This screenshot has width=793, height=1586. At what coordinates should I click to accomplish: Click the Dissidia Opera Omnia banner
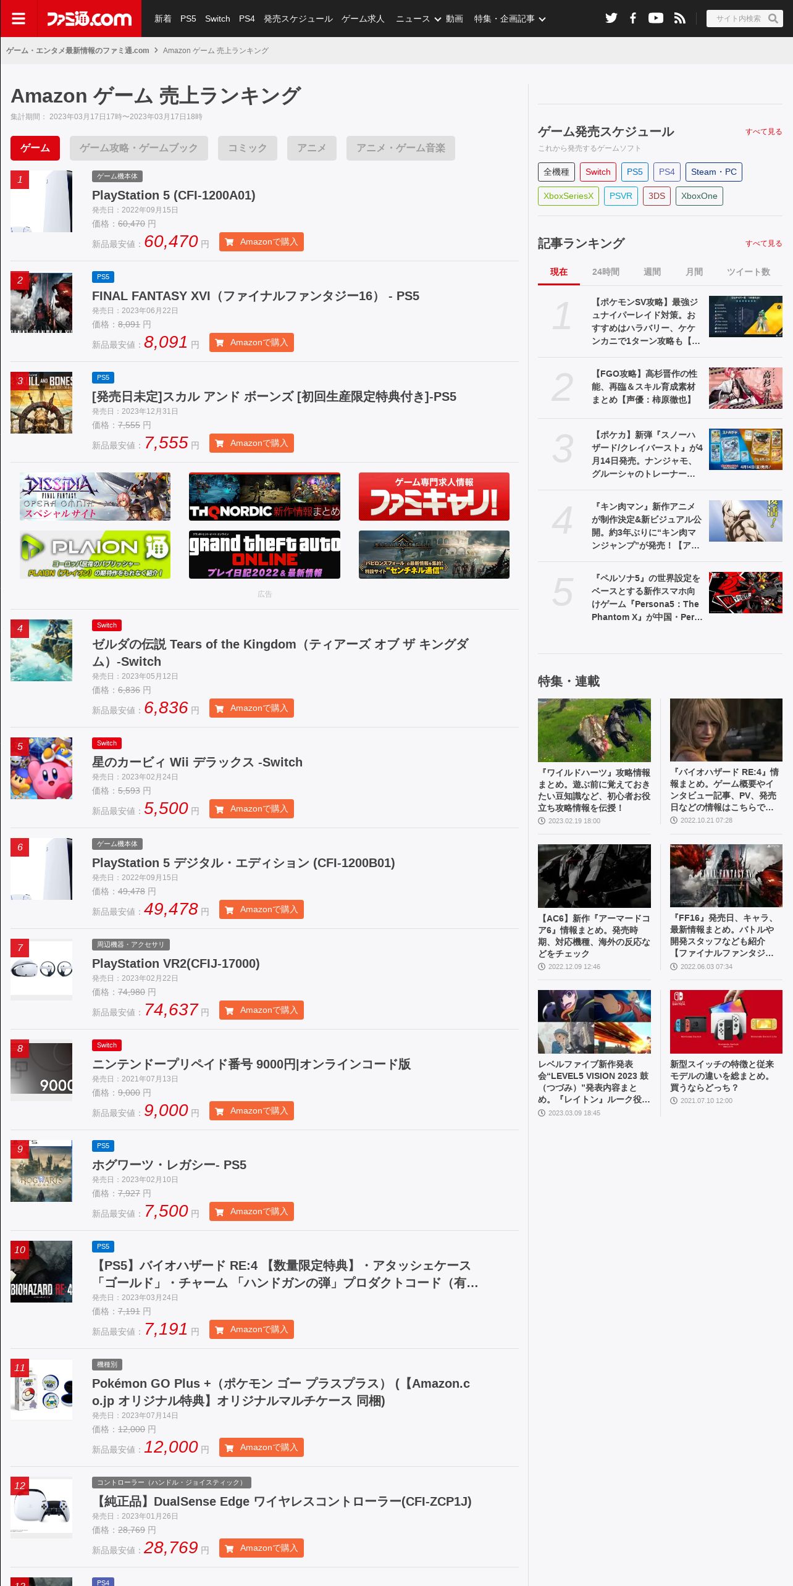tap(95, 497)
